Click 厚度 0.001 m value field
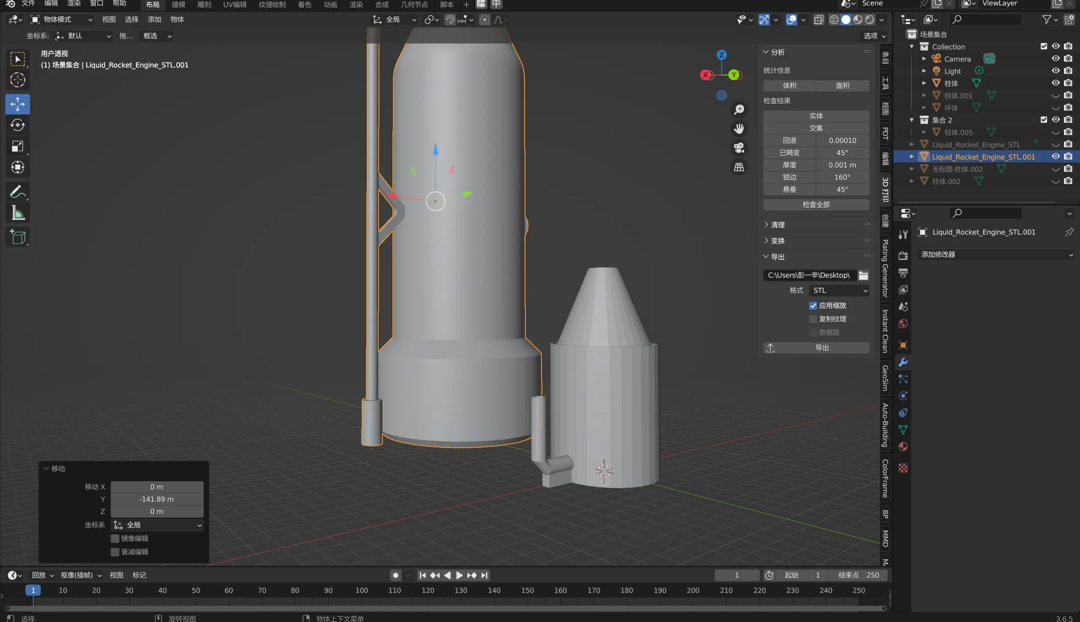The image size is (1080, 622). 842,165
